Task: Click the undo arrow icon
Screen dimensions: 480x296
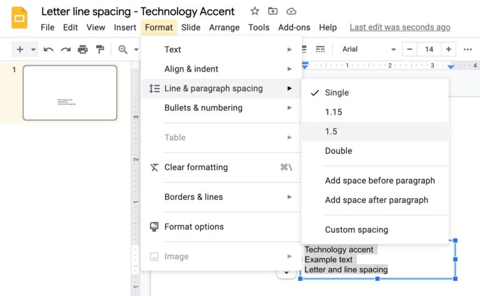Action: click(x=48, y=49)
